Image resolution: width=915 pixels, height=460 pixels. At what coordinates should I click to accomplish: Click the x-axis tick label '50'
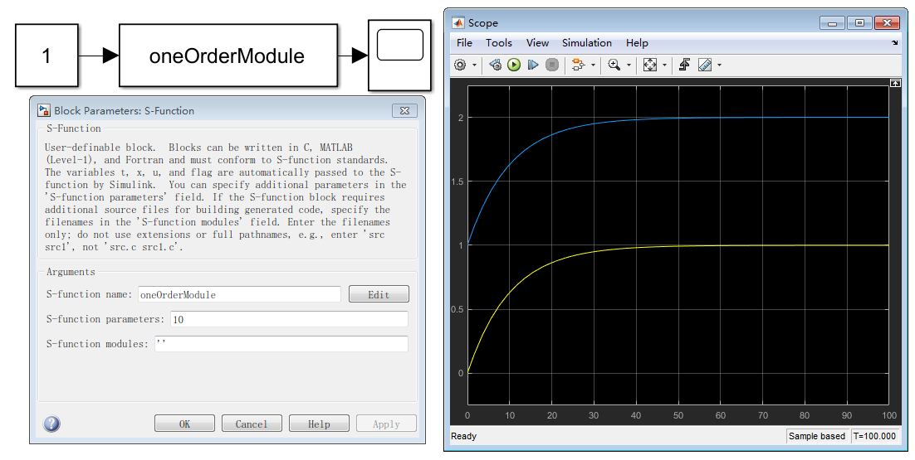(678, 416)
